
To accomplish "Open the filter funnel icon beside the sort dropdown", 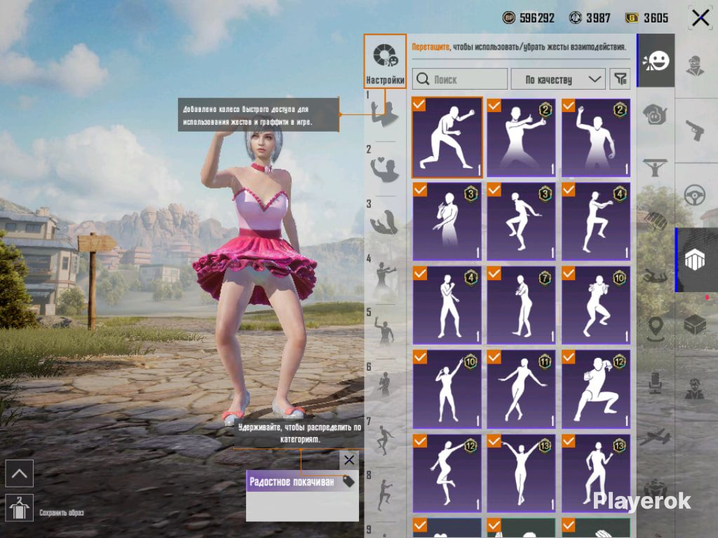I will pyautogui.click(x=620, y=79).
